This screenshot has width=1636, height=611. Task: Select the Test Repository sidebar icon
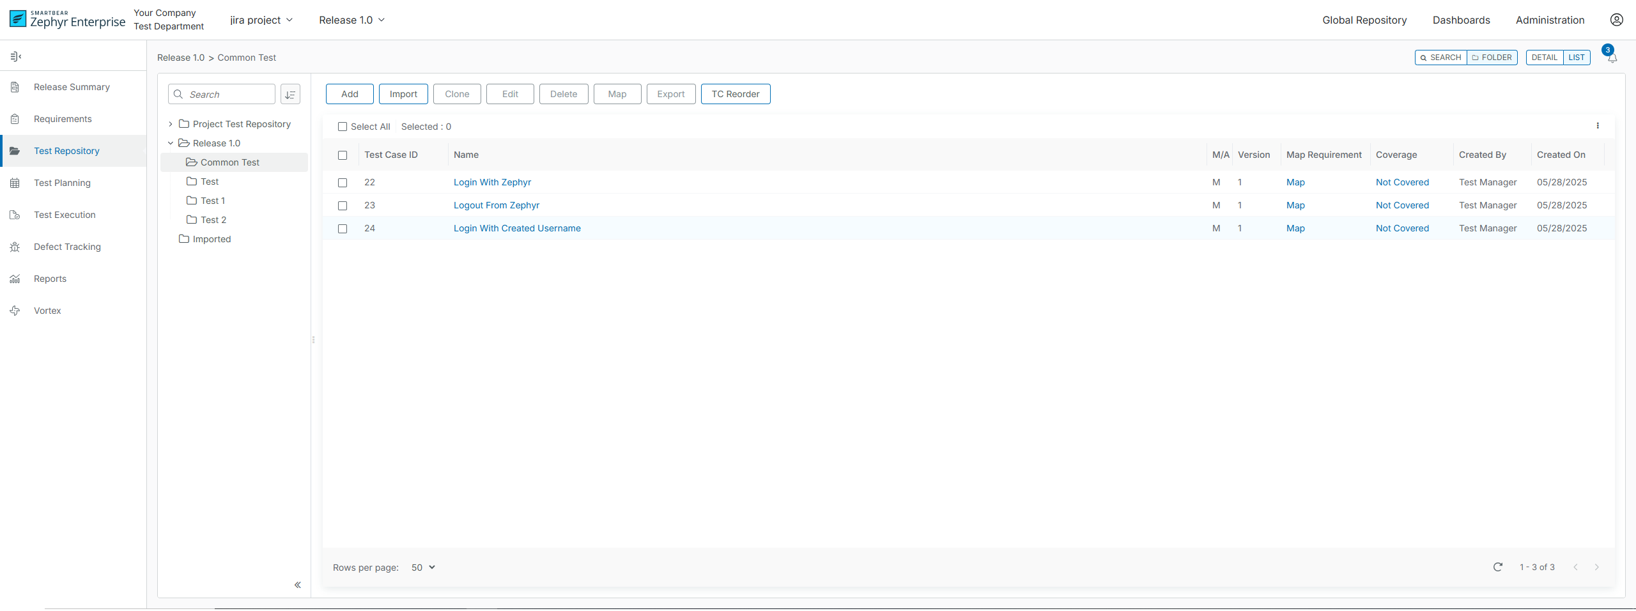(15, 151)
